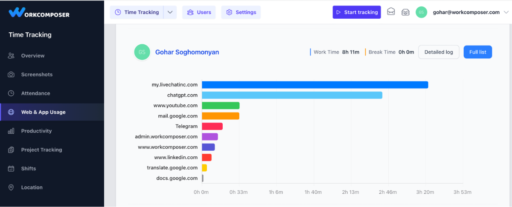512x207 pixels.
Task: Click the Overview people icon in sidebar
Action: [12, 56]
